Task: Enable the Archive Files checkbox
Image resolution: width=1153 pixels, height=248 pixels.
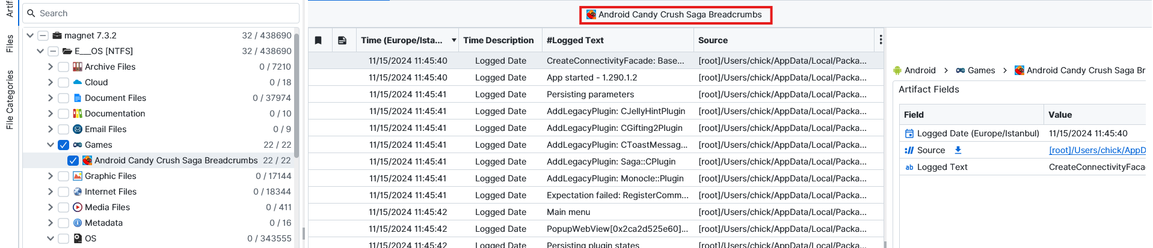Action: 63,67
